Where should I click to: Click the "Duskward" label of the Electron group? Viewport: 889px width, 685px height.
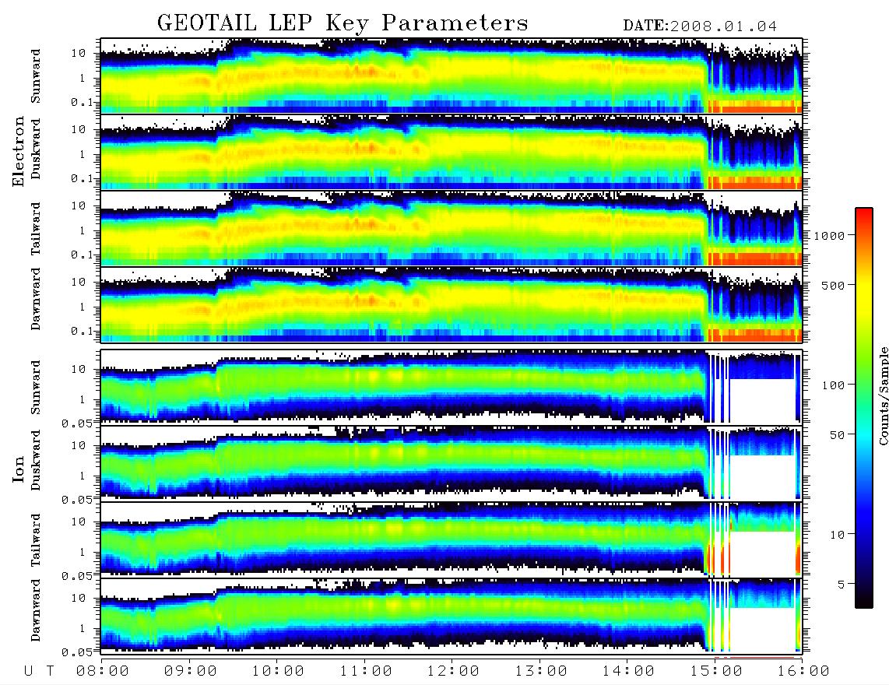coord(36,149)
